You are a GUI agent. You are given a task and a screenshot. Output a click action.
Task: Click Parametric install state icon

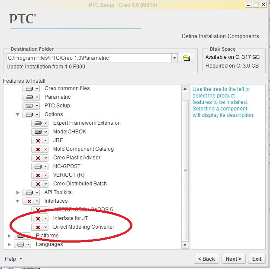(x=29, y=97)
